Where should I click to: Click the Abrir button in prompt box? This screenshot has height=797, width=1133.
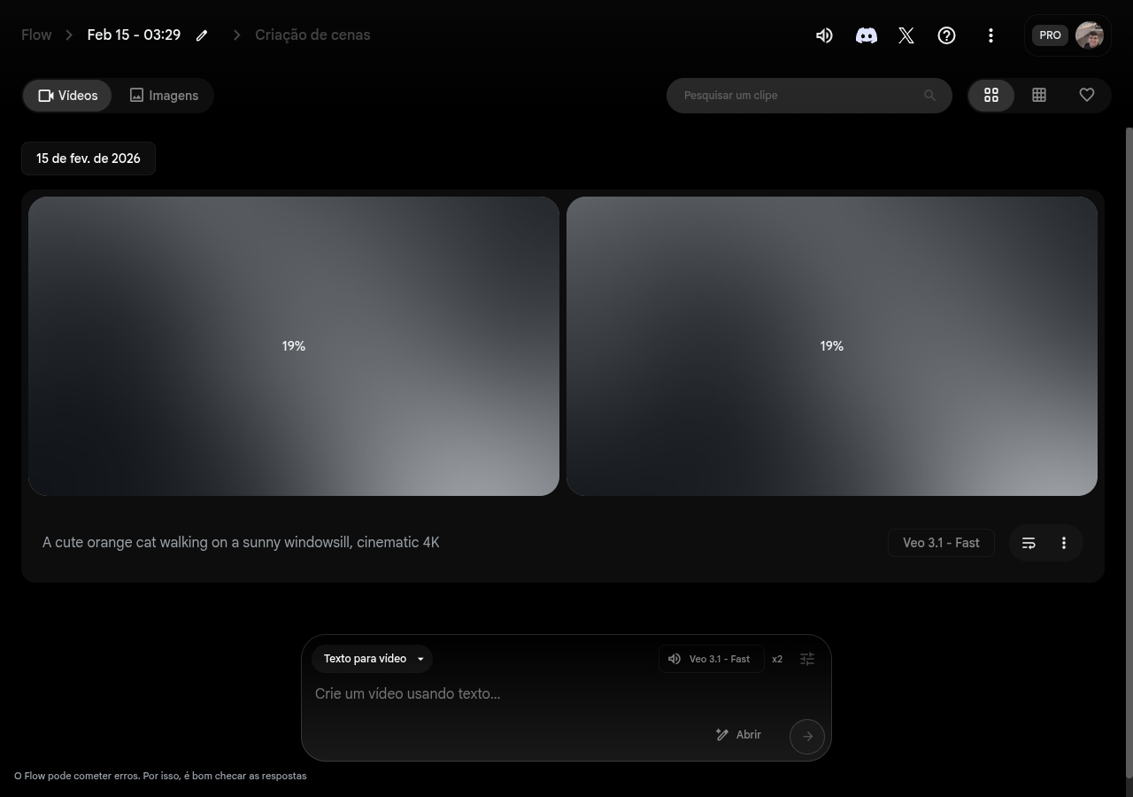click(x=738, y=735)
